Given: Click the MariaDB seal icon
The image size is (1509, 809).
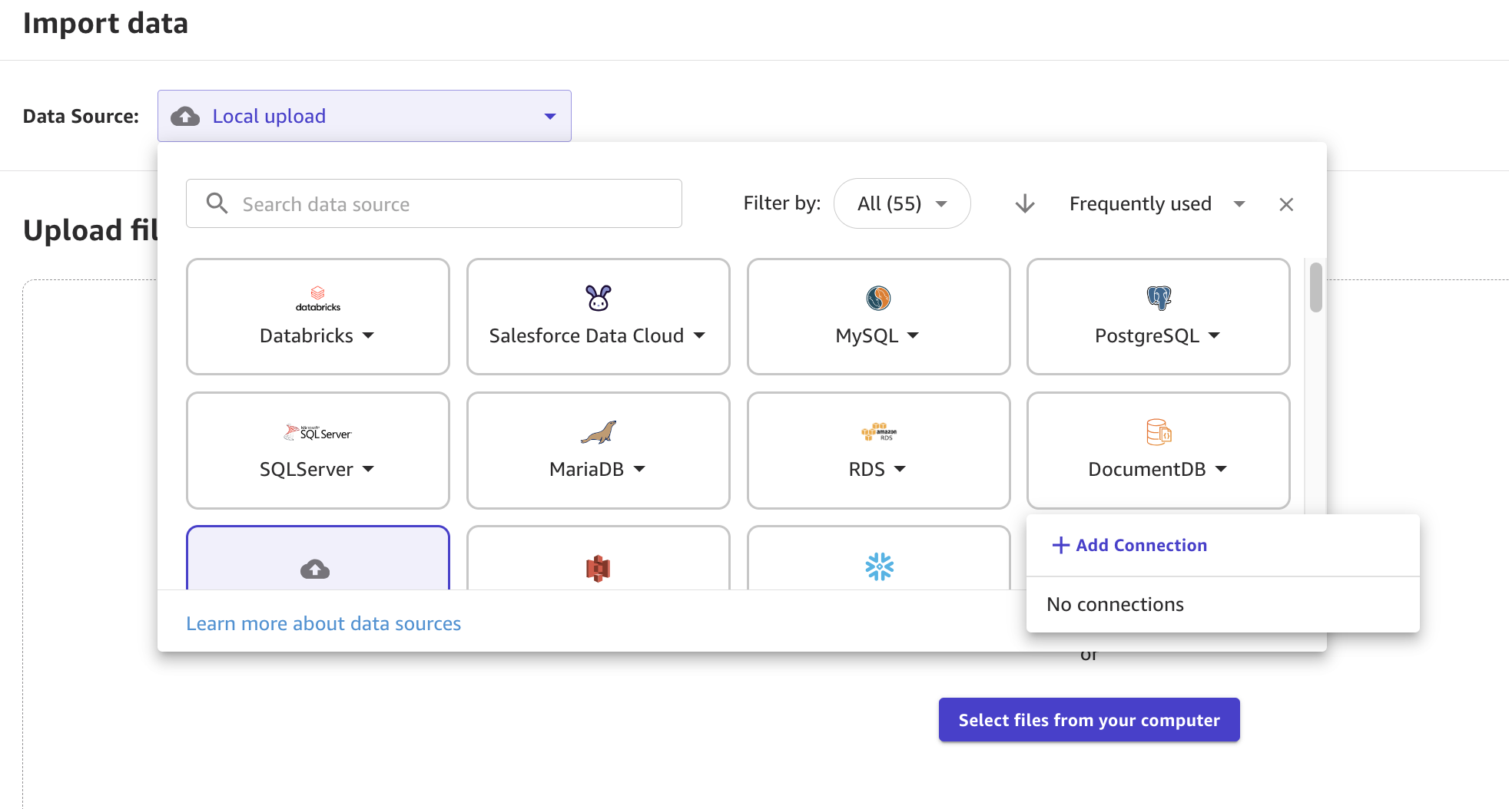Looking at the screenshot, I should point(598,432).
